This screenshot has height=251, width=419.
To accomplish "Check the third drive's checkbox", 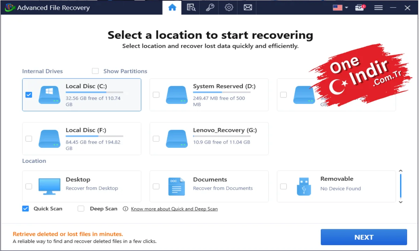I will [x=284, y=94].
